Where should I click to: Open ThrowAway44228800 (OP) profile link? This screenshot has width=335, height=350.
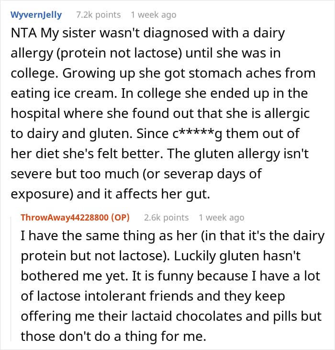pos(75,217)
